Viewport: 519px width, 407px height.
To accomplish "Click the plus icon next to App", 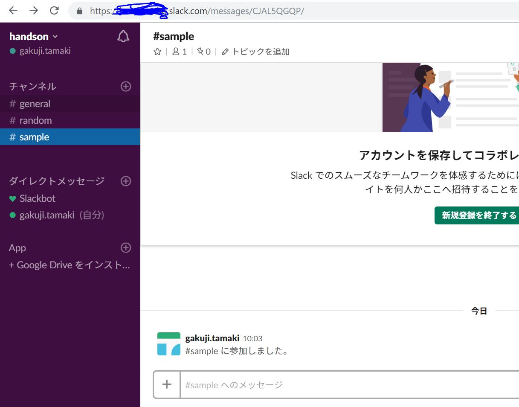I will pos(125,247).
